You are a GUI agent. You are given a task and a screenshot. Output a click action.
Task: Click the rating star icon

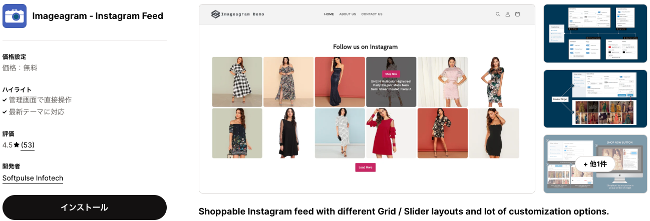click(17, 145)
